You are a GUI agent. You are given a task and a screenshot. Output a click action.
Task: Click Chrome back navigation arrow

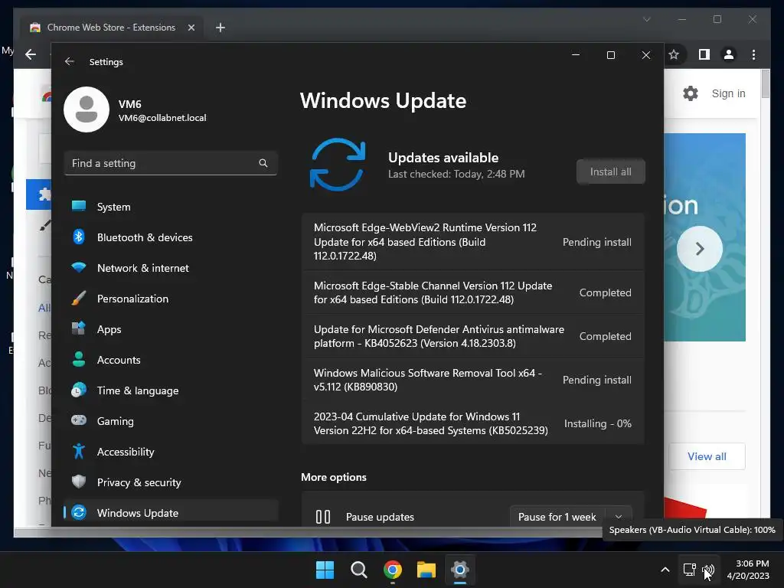(31, 54)
